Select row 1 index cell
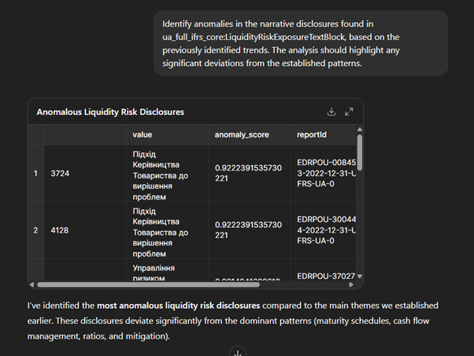The width and height of the screenshot is (474, 356). pyautogui.click(x=35, y=173)
